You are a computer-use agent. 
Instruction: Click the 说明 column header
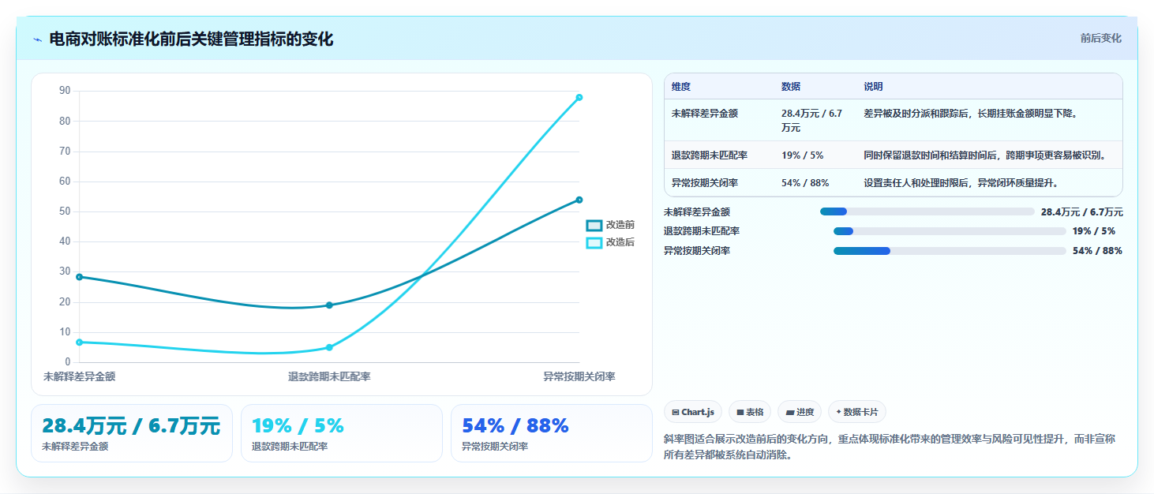[x=873, y=87]
